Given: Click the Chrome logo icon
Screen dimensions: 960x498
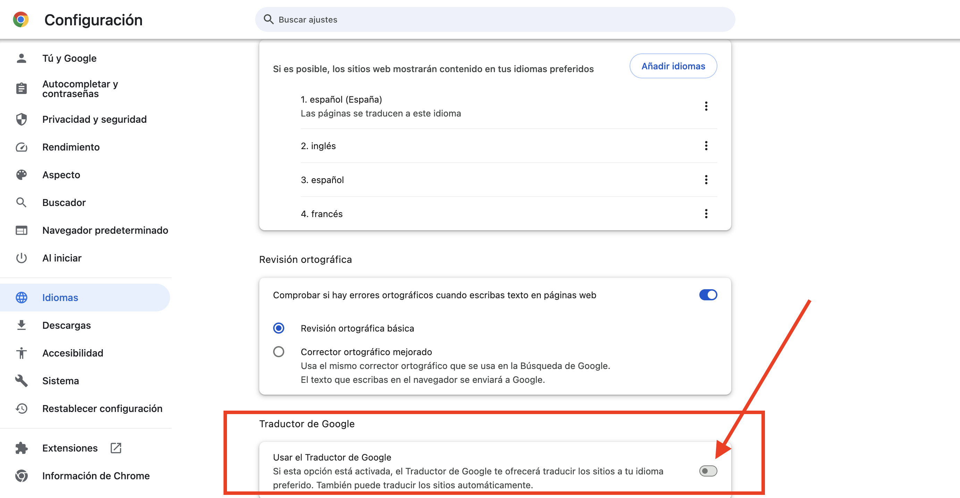Looking at the screenshot, I should [21, 19].
